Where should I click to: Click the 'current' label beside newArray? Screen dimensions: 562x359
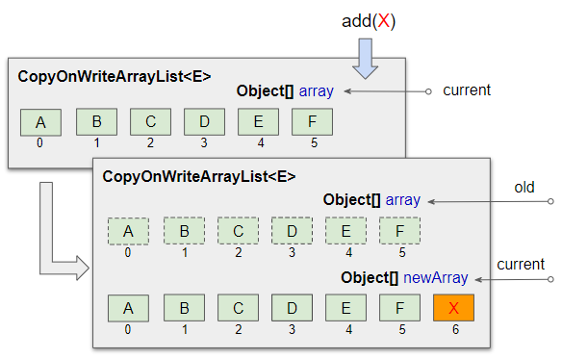[521, 265]
